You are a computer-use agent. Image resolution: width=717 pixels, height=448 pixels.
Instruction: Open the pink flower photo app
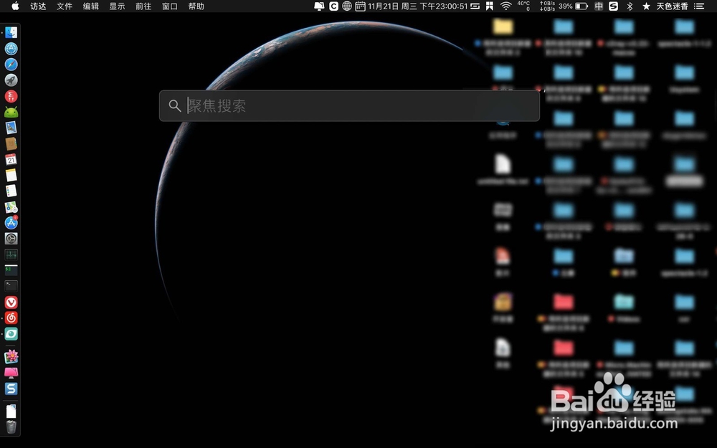tap(11, 356)
